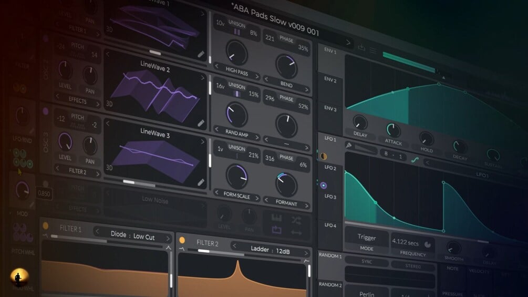Click the half-filled modulation circle under LFO 1
This screenshot has height=297, width=528.
(323, 156)
